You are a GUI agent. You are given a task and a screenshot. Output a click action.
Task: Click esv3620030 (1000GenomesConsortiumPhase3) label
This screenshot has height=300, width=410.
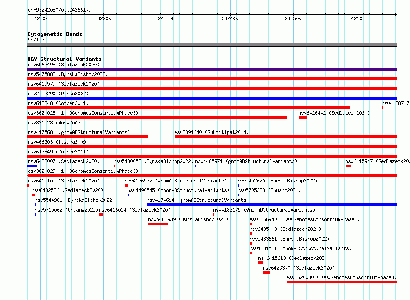pos(341,277)
